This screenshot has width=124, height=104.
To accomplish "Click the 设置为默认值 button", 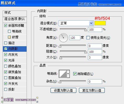I will (x=63, y=90).
